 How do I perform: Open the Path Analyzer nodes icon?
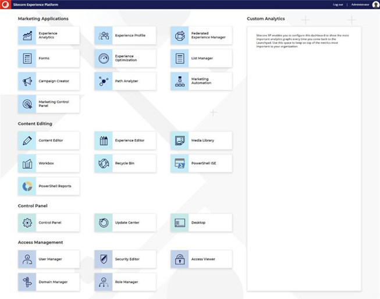[x=104, y=81]
